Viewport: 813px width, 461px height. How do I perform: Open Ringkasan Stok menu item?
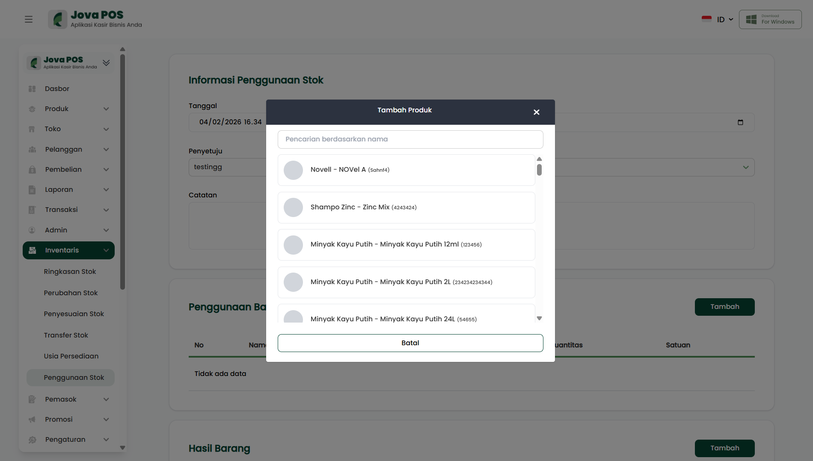coord(70,272)
